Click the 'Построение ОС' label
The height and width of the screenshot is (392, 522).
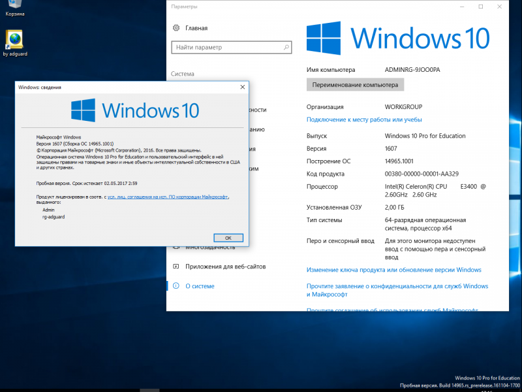329,161
